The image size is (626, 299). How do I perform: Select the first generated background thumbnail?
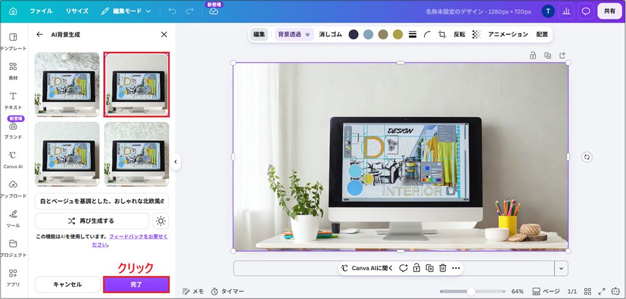tap(67, 84)
